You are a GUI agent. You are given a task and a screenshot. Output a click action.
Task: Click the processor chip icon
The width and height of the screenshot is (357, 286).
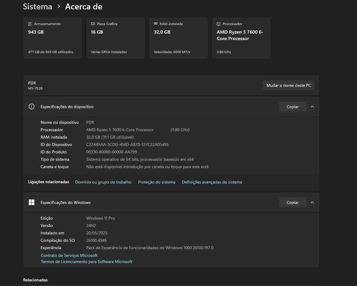tap(219, 24)
